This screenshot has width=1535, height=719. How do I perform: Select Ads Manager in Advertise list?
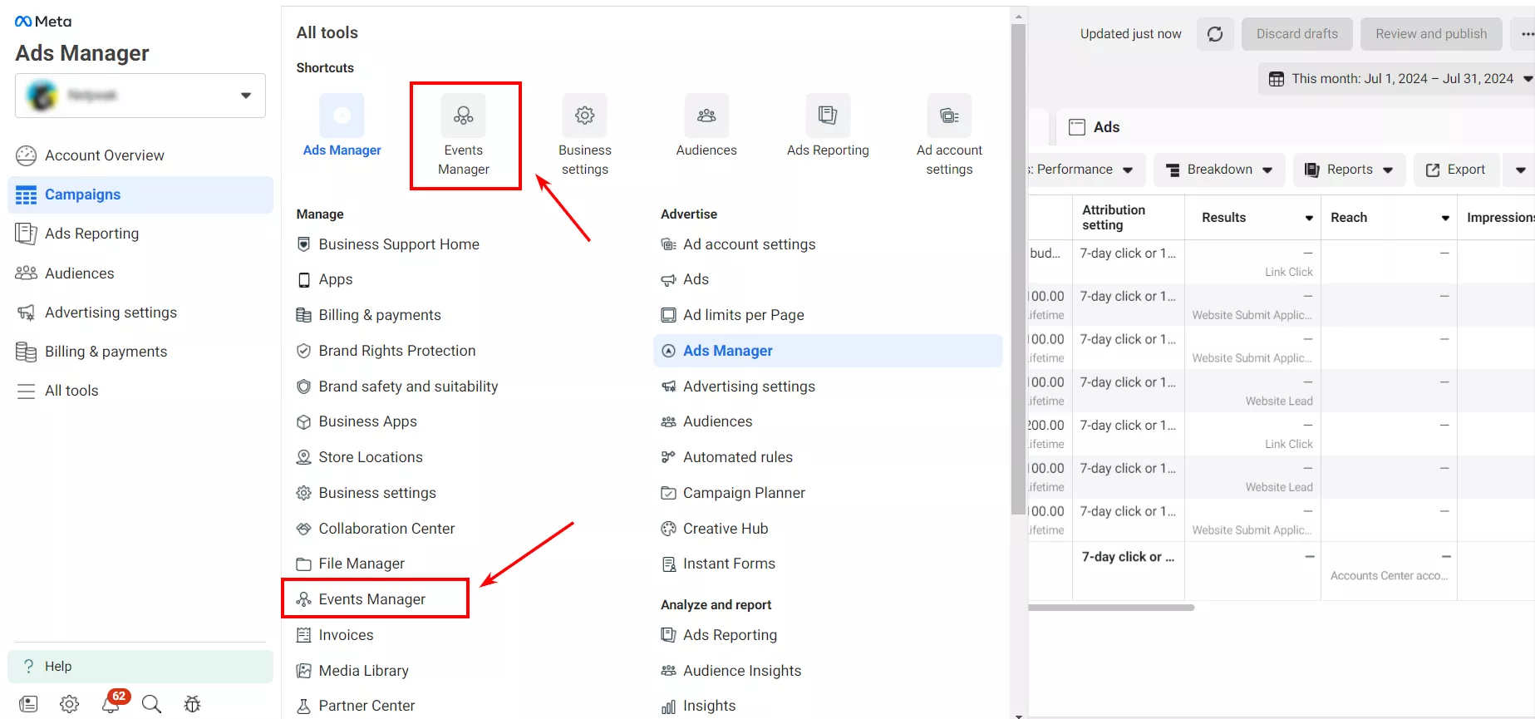828,351
